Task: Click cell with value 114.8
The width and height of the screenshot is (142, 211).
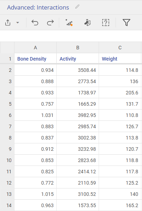Action: coord(120,70)
